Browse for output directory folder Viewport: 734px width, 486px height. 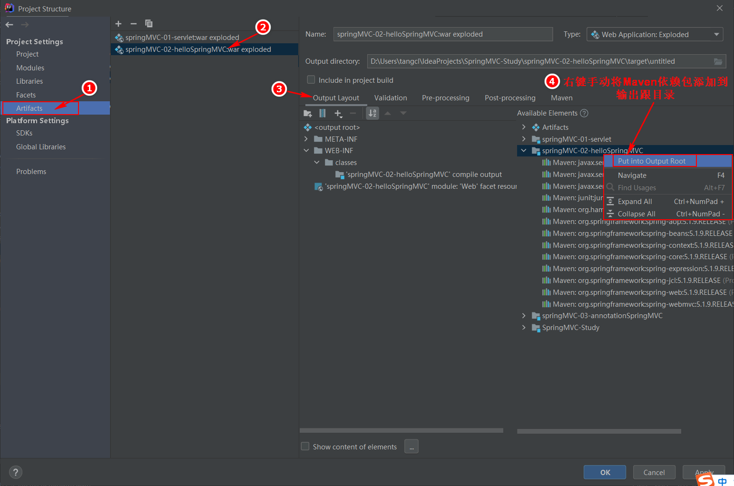point(718,61)
